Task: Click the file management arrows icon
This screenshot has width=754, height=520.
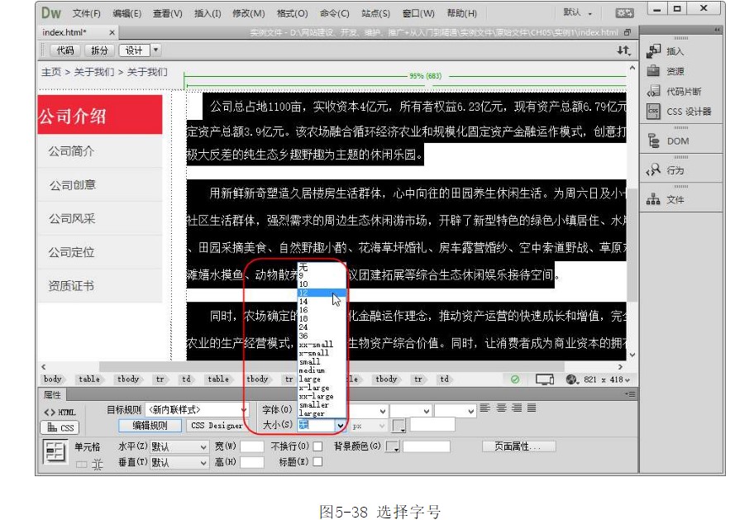Action: coord(623,51)
